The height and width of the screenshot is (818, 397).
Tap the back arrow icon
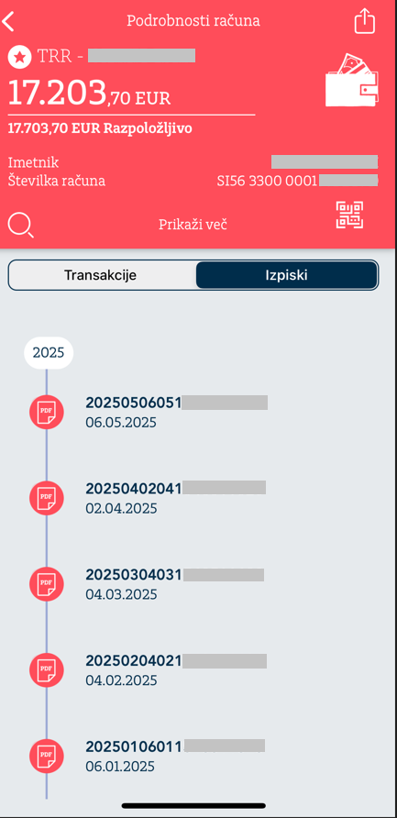coord(8,21)
